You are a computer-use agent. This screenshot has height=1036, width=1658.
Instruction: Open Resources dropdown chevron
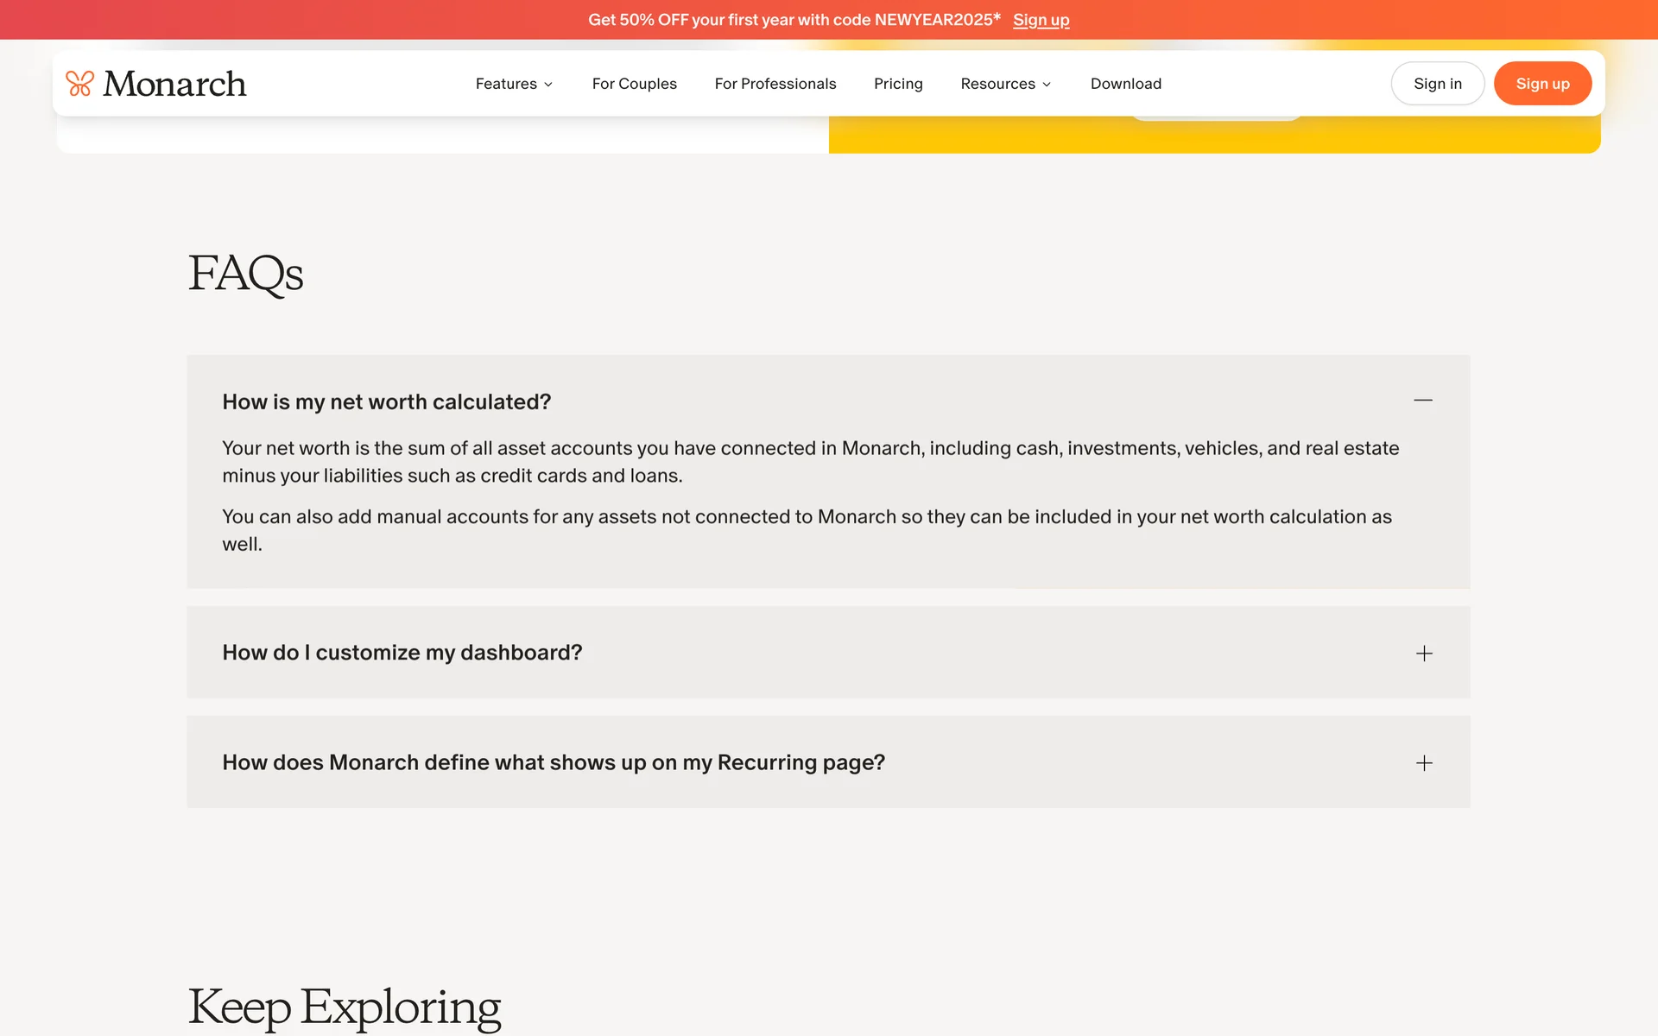click(1047, 85)
